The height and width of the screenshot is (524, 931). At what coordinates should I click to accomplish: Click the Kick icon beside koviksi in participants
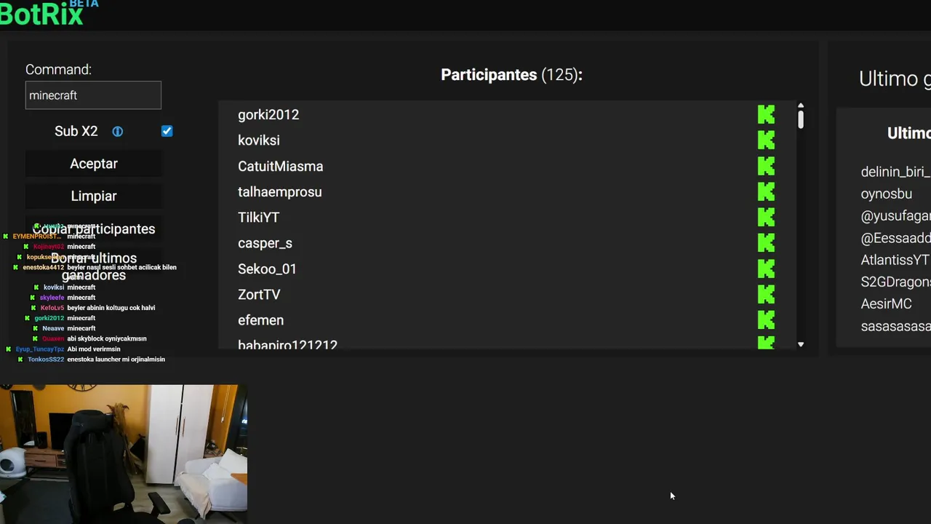766,140
